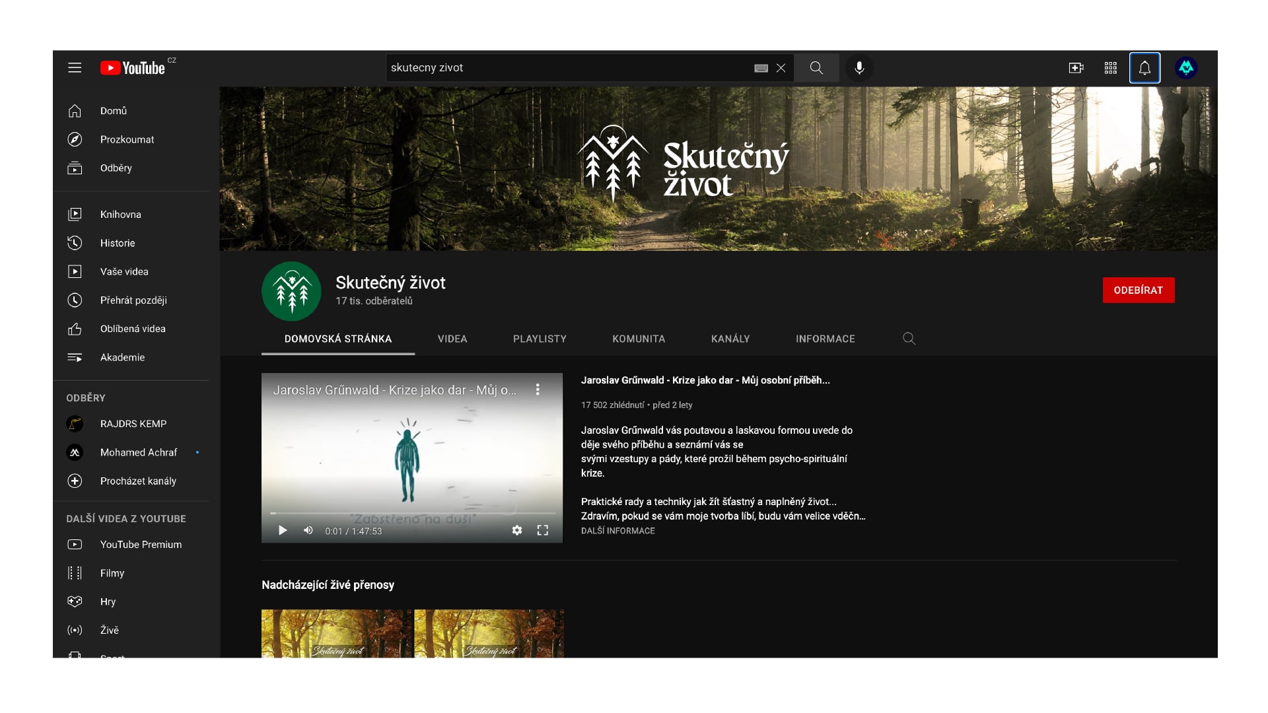Open the account avatar menu
This screenshot has width=1268, height=713.
coord(1186,68)
